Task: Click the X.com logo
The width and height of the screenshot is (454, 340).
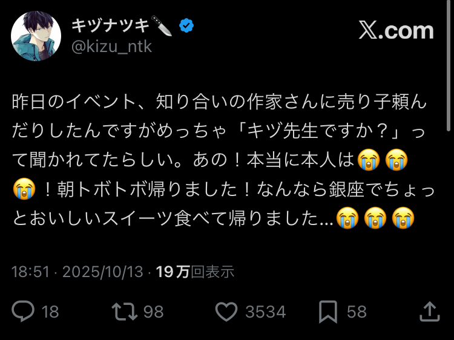Action: [x=396, y=31]
